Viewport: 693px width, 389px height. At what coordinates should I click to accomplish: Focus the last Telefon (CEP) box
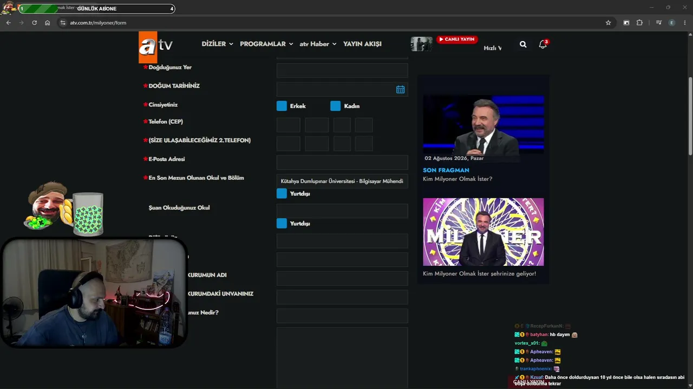click(x=364, y=125)
